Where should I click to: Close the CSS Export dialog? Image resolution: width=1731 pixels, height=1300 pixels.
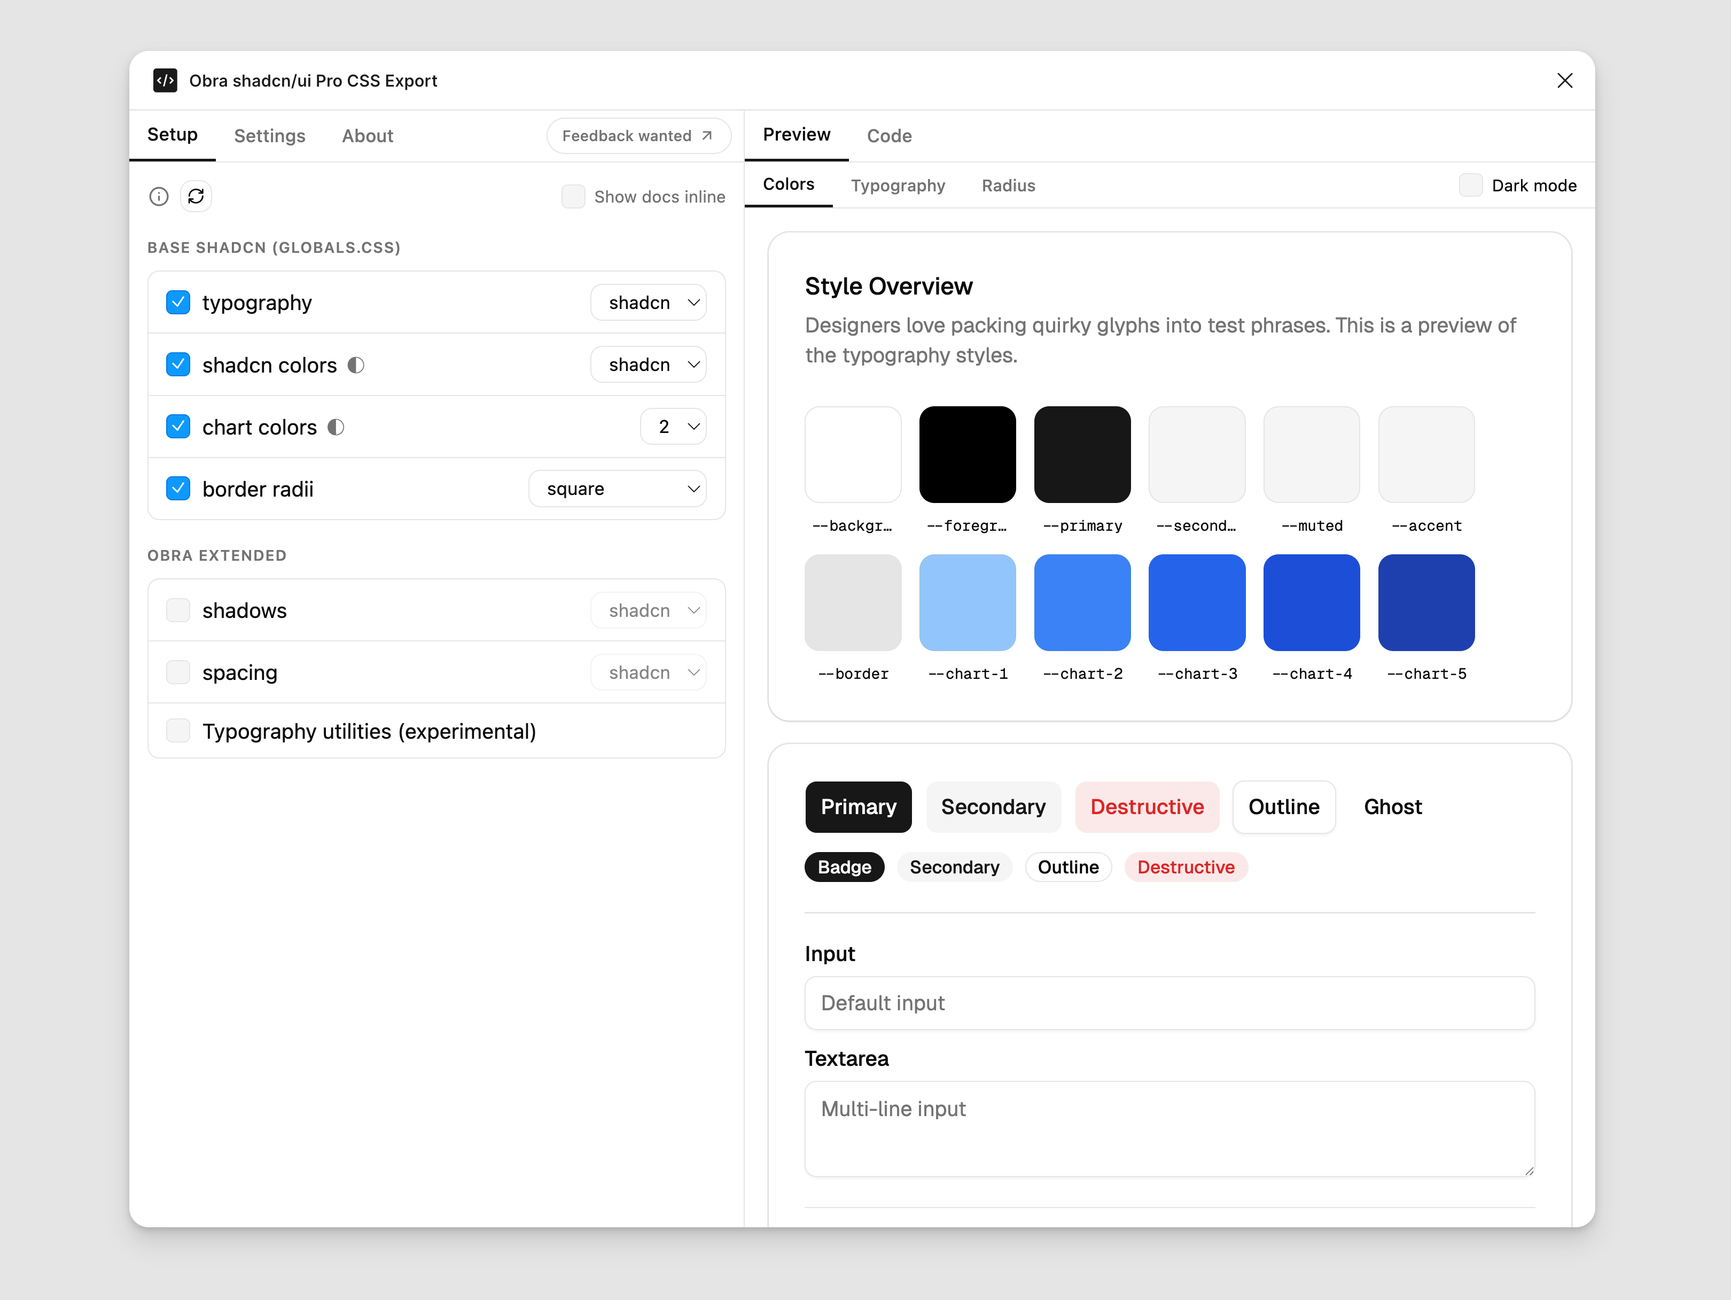(x=1565, y=81)
